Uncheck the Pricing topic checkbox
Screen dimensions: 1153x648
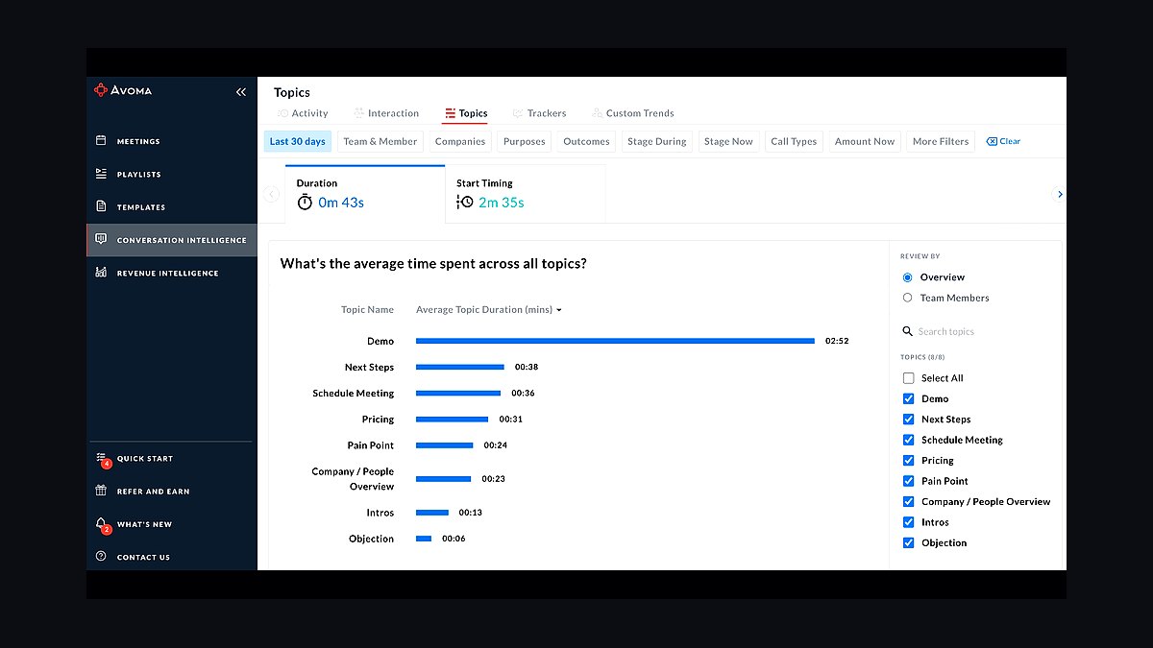click(908, 461)
